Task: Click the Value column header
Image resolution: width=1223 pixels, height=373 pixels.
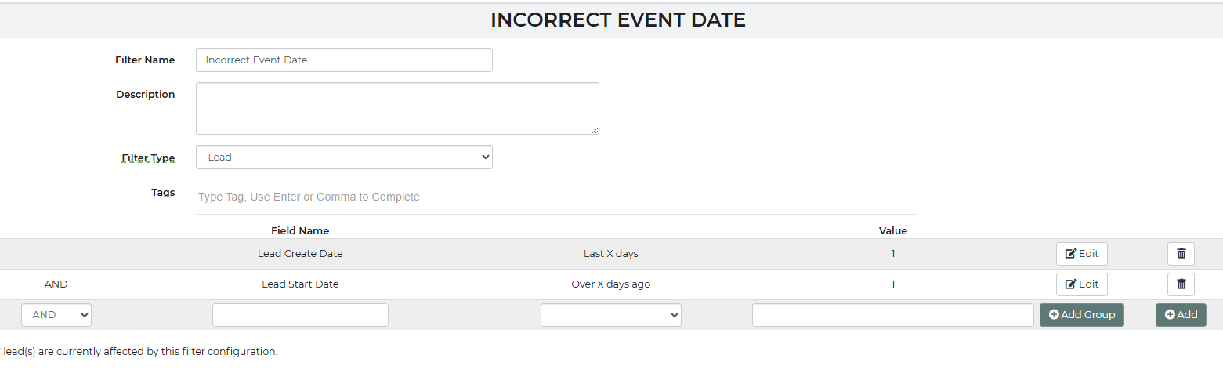Action: (892, 230)
